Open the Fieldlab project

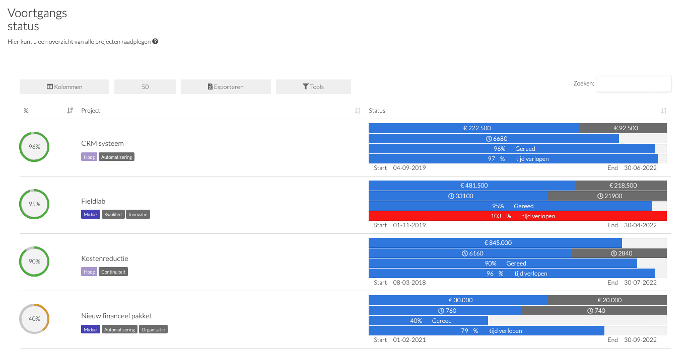coord(93,201)
